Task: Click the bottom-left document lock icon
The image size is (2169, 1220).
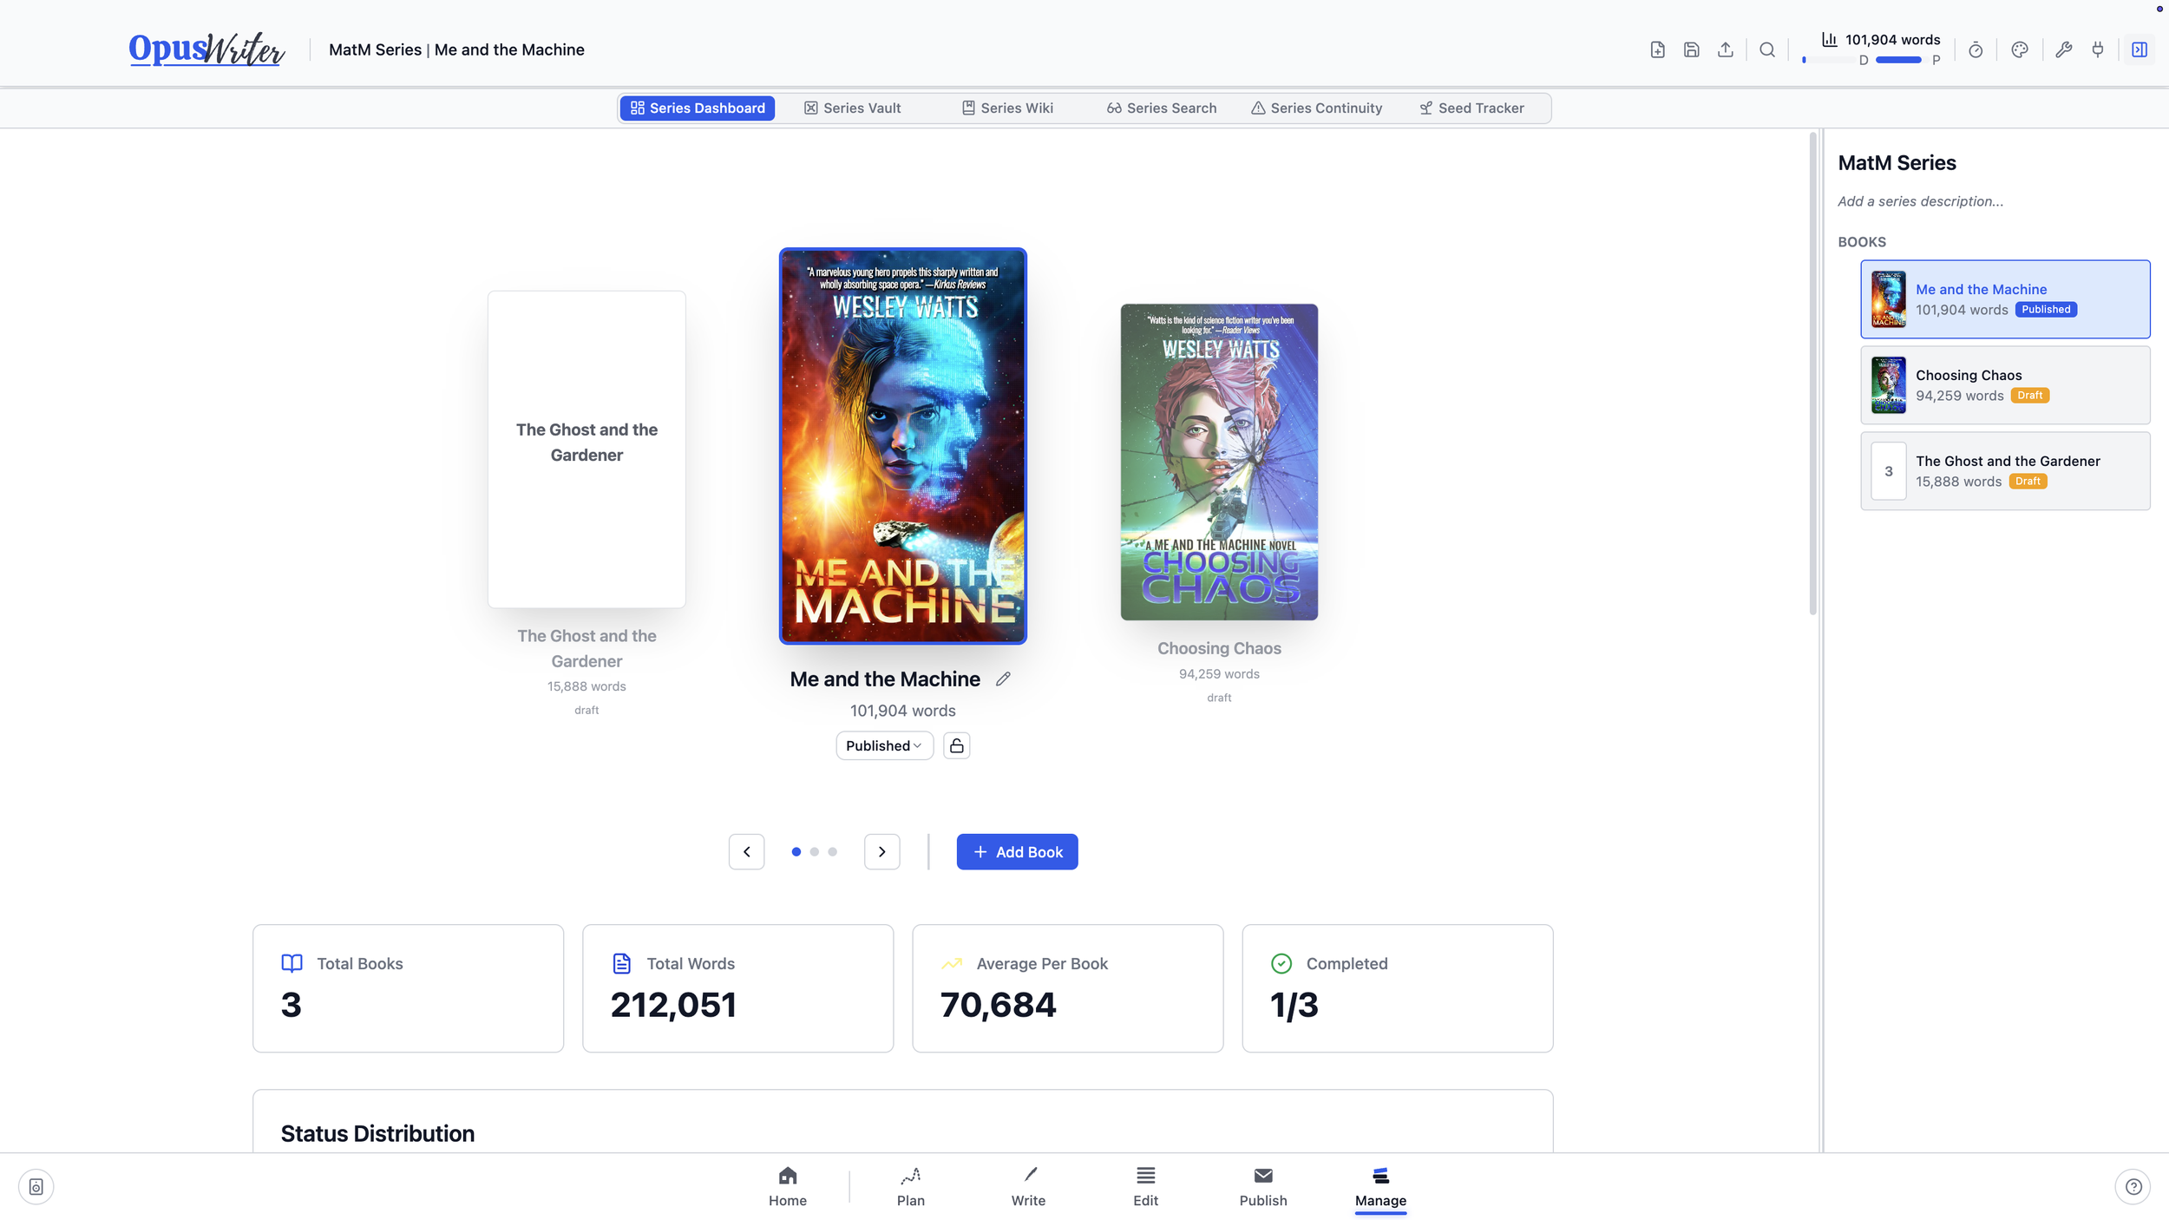Action: (36, 1186)
